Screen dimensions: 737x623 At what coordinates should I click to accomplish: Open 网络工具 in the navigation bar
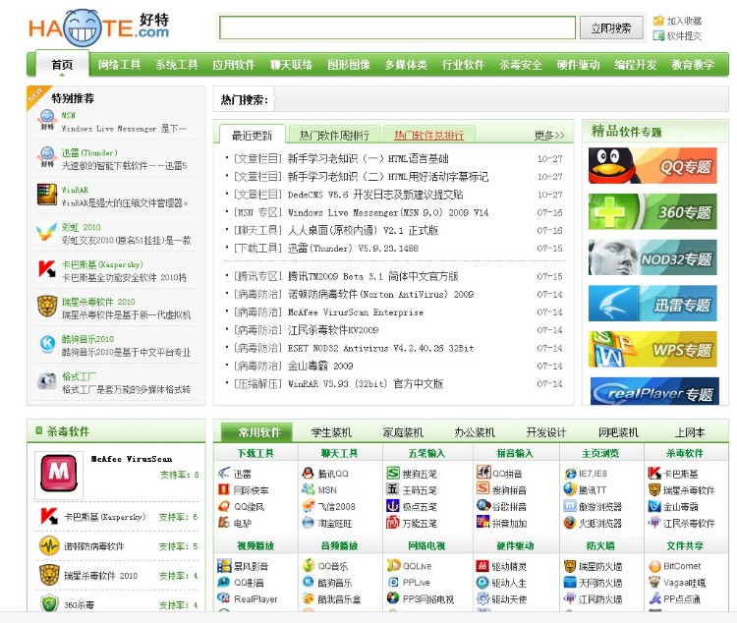click(x=119, y=65)
